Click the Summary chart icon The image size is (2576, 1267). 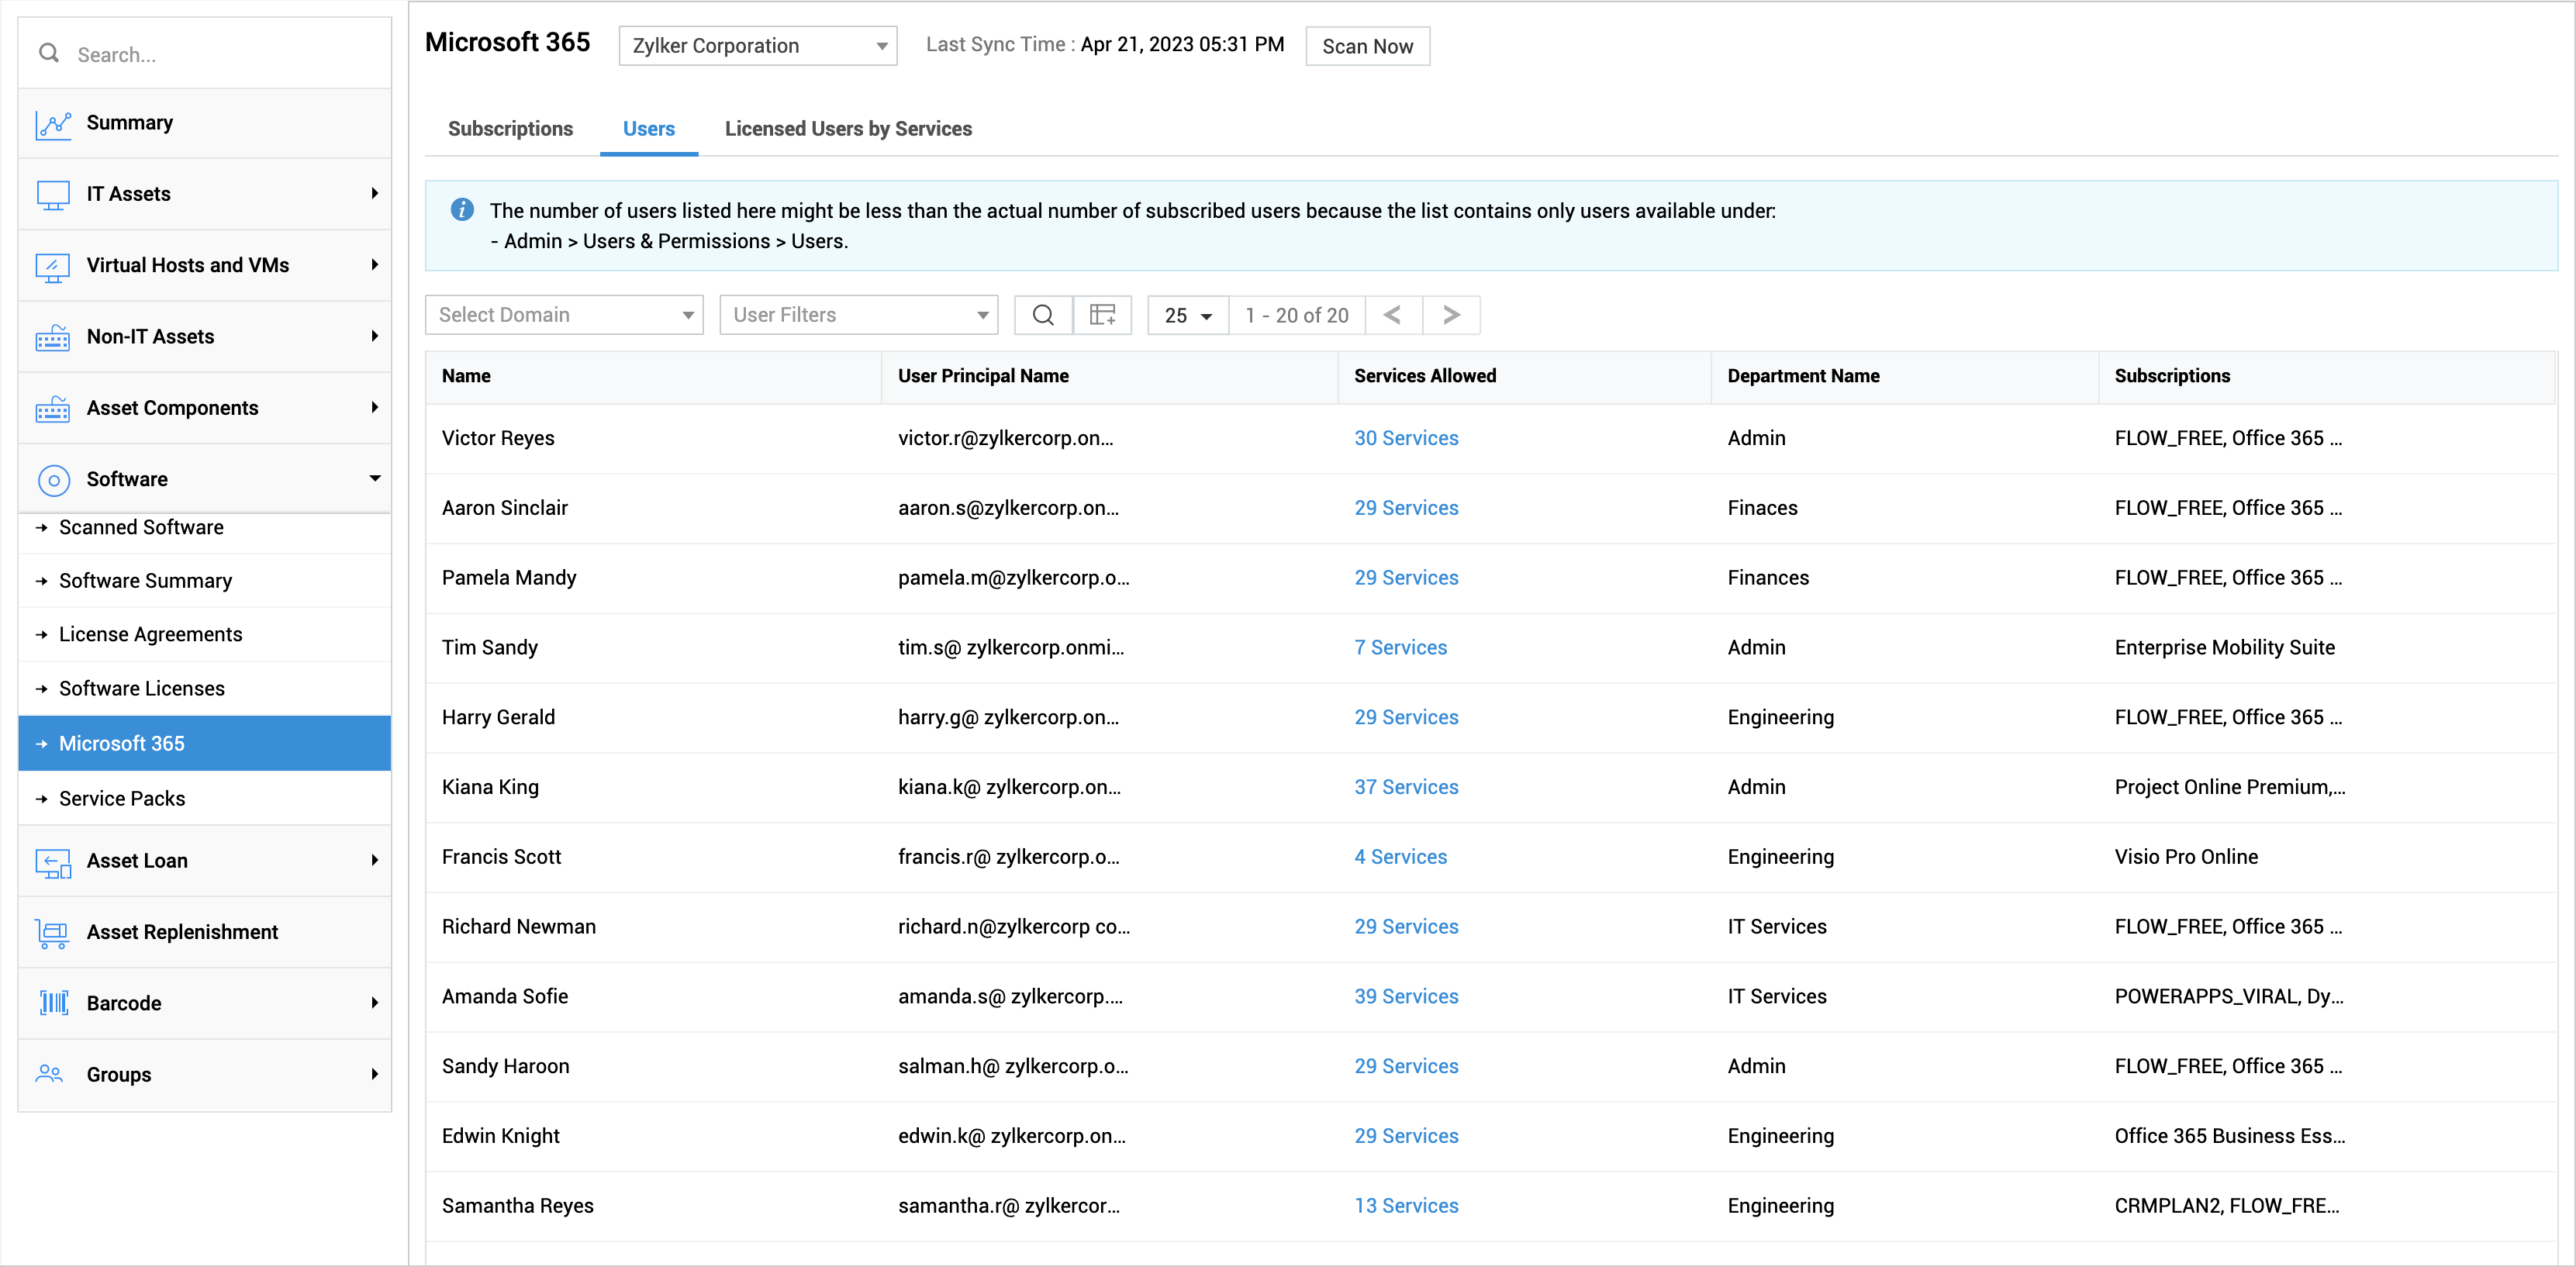point(53,124)
